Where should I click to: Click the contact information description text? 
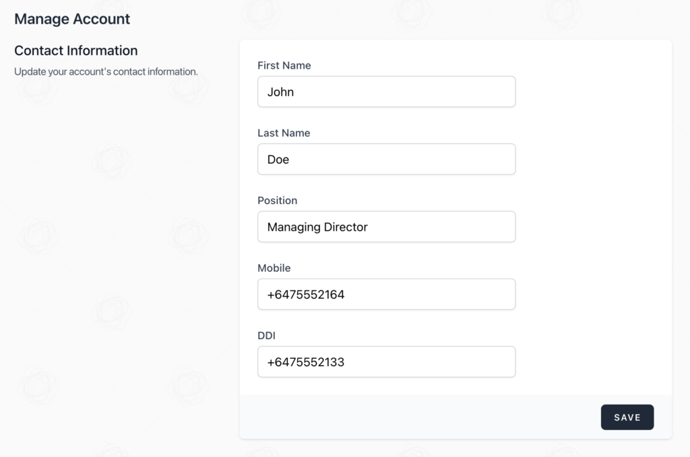pyautogui.click(x=105, y=71)
